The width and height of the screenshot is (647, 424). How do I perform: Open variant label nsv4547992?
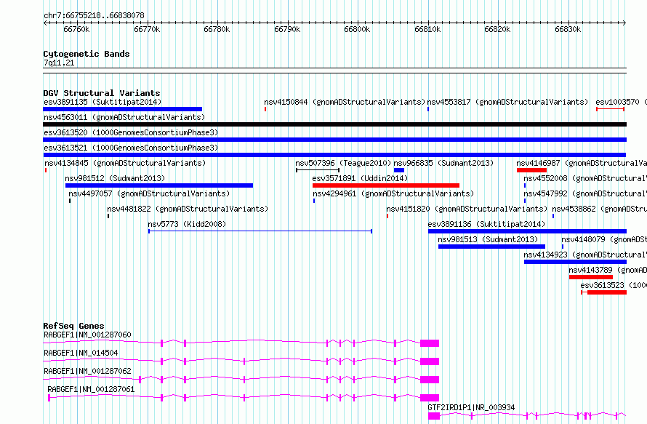click(x=585, y=193)
